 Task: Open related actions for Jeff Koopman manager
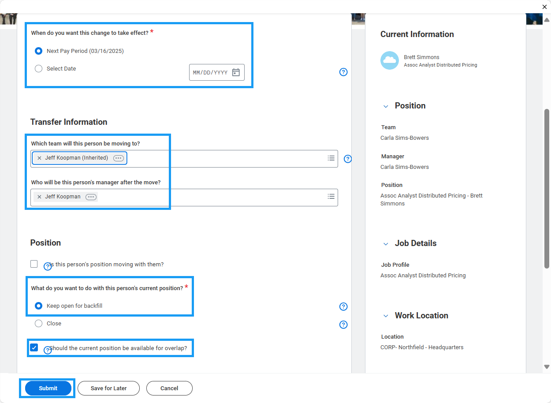pyautogui.click(x=91, y=197)
